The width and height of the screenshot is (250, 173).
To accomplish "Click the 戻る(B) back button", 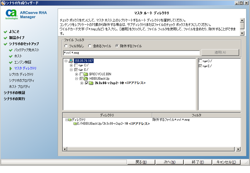I will 141,162.
